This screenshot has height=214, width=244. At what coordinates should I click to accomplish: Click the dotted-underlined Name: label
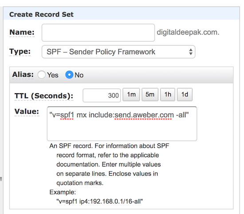click(22, 32)
